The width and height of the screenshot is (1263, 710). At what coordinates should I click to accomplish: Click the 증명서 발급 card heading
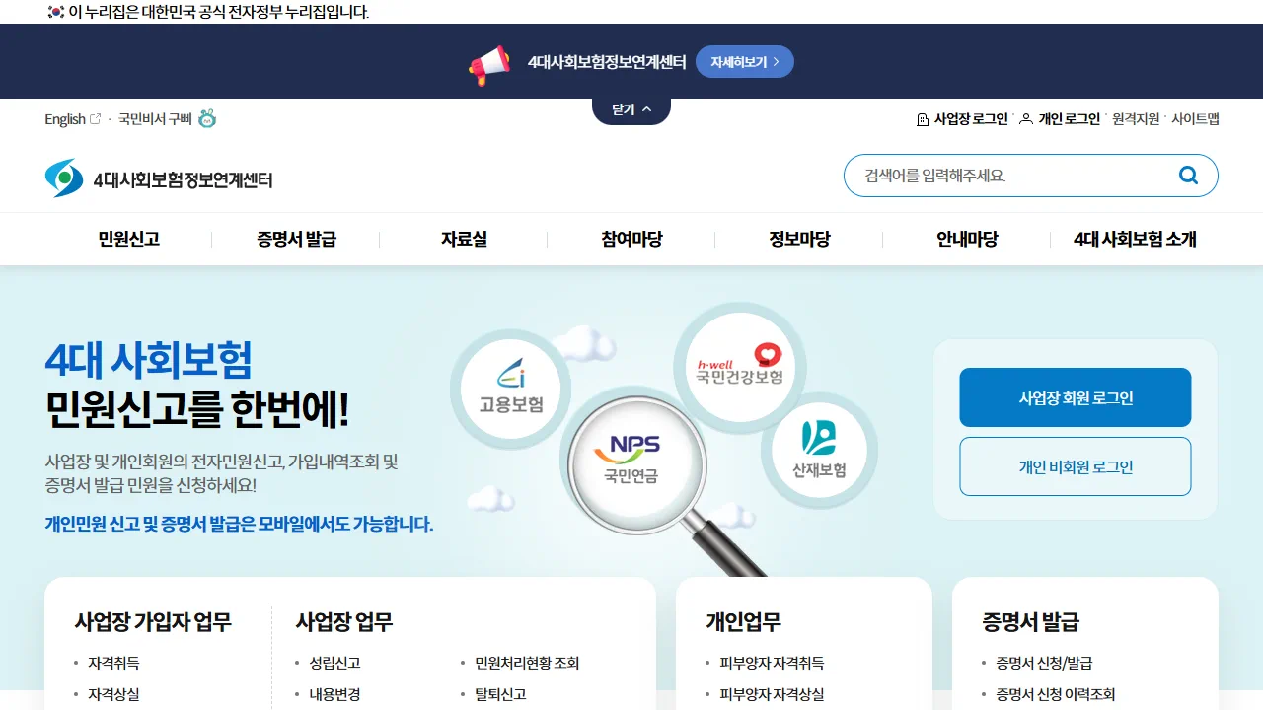click(1030, 622)
